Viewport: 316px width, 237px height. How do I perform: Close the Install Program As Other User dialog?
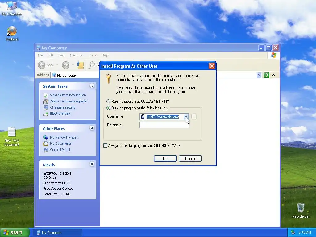tap(212, 66)
